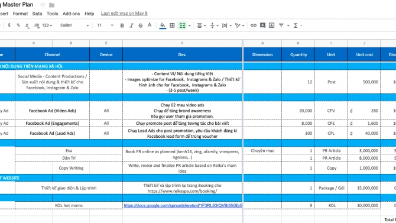Open filter views dropdown arrow

[288, 25]
